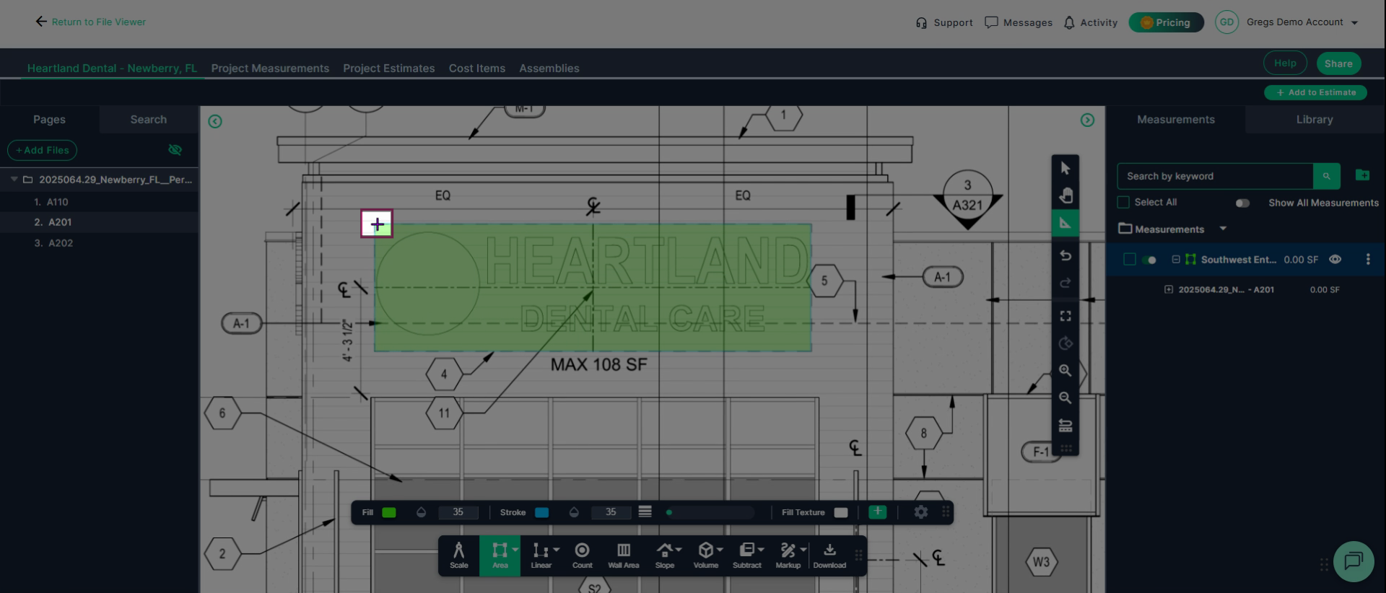The height and width of the screenshot is (593, 1386).
Task: Open the chat widget bubble
Action: click(x=1354, y=561)
